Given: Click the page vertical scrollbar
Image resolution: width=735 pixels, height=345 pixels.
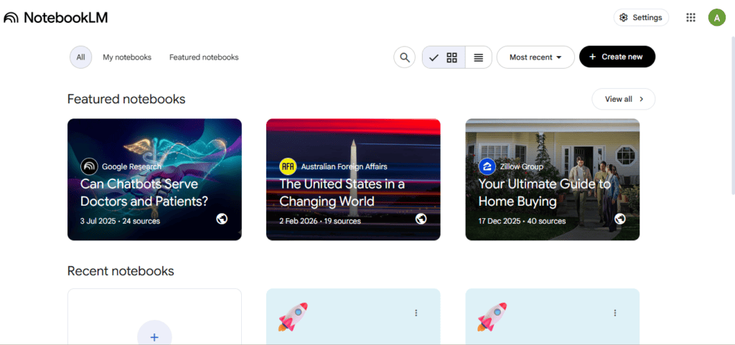Looking at the screenshot, I should tap(733, 114).
